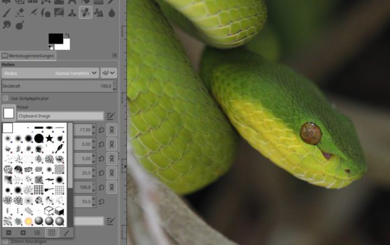Select the Clone stamp tool
Screen dimensions: 390x245
72,13
